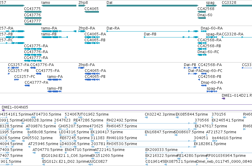Click the 'AT21527.5prime' EST label
This screenshot has width=252, height=166.
(x=221, y=132)
